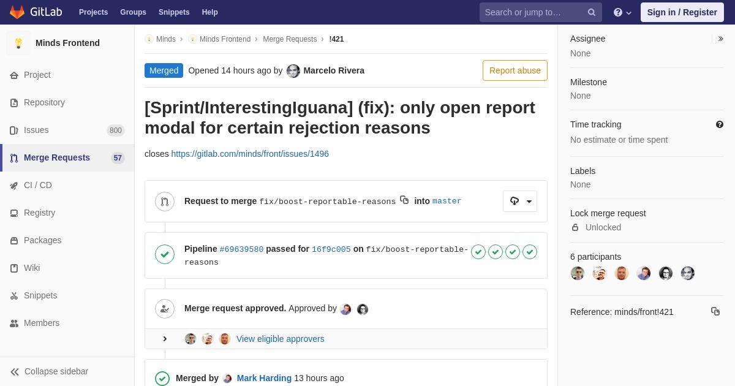Image resolution: width=735 pixels, height=386 pixels.
Task: Click the search magnifier icon
Action: [x=592, y=12]
